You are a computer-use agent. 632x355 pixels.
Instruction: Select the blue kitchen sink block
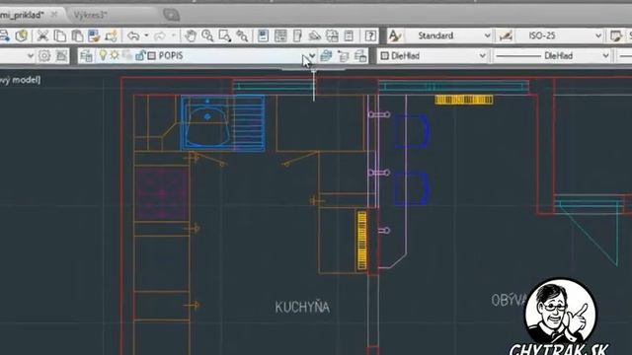[x=223, y=122]
